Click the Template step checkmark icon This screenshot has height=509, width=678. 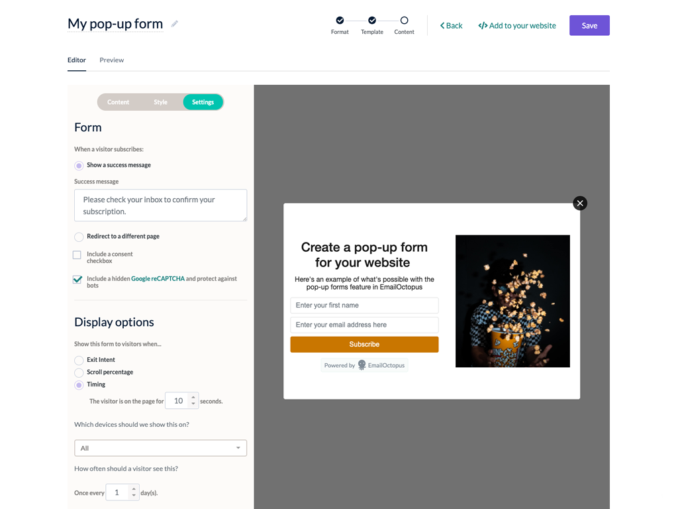point(371,19)
